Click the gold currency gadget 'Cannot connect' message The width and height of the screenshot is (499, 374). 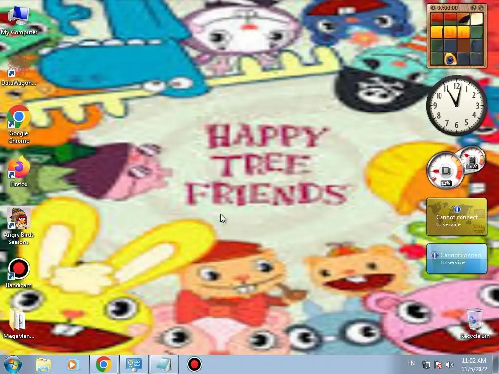click(x=457, y=221)
